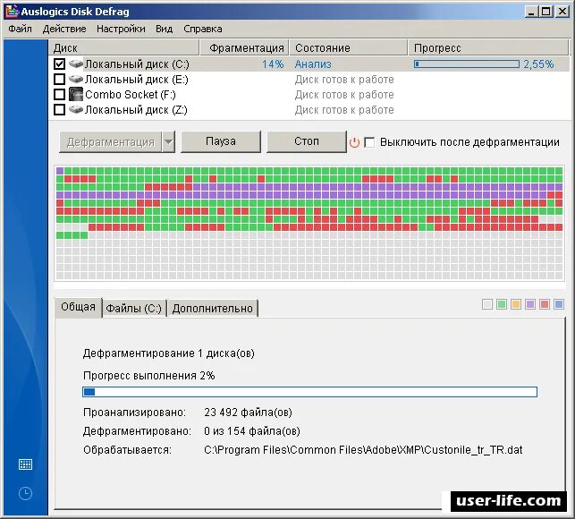Click the drive icon for Локальный диск (E:)
The height and width of the screenshot is (519, 575).
click(x=76, y=79)
